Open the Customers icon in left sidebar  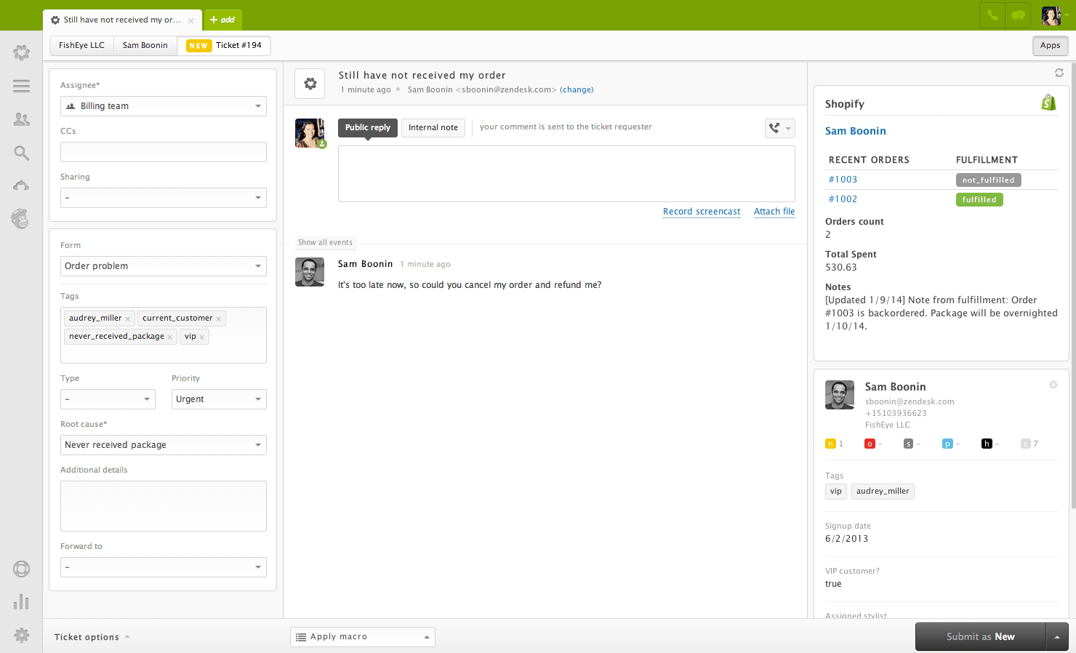[x=21, y=120]
